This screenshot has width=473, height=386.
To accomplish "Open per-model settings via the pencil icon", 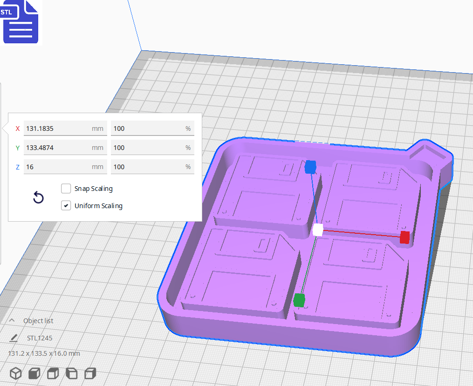I will (x=14, y=338).
